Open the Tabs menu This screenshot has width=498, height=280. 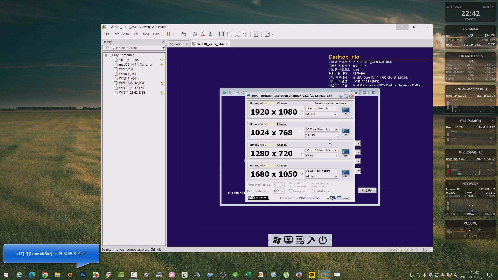[146, 34]
